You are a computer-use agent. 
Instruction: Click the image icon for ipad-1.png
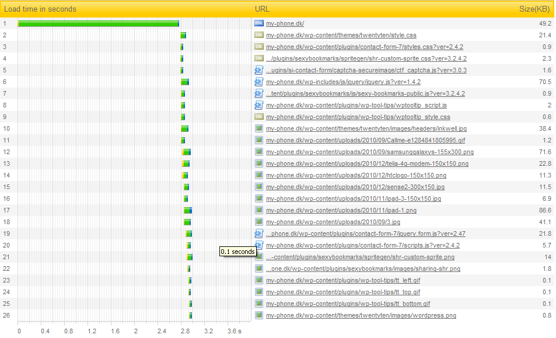(259, 210)
